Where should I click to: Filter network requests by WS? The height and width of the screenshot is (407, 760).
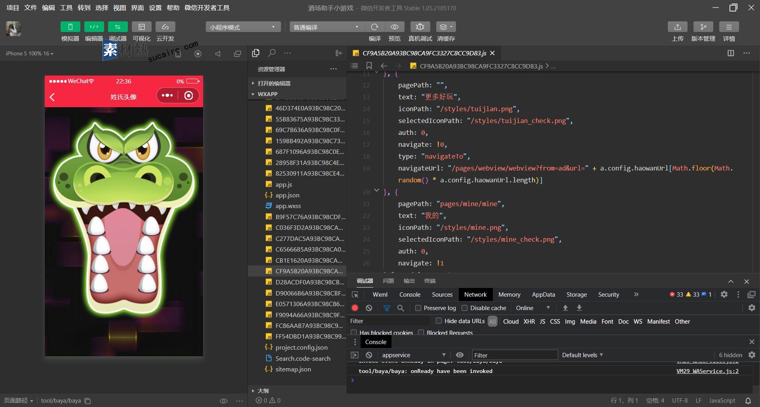click(638, 322)
